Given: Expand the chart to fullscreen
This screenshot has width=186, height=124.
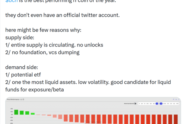Looking at the screenshot, I should coord(179,99).
